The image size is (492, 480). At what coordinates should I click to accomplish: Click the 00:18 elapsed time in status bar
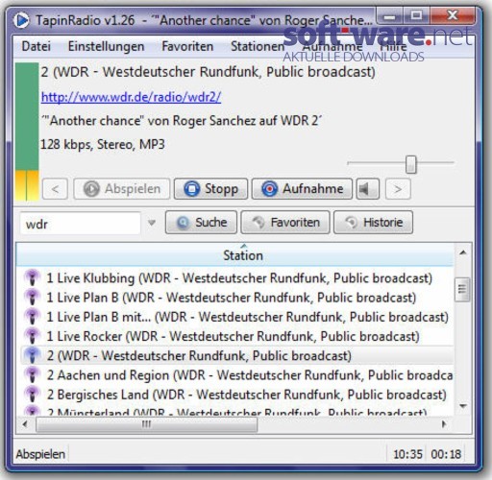[x=446, y=454]
